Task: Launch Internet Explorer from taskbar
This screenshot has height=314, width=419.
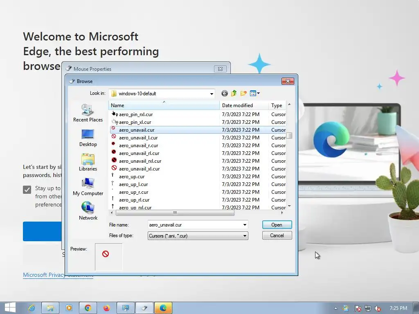Action: coord(32,308)
